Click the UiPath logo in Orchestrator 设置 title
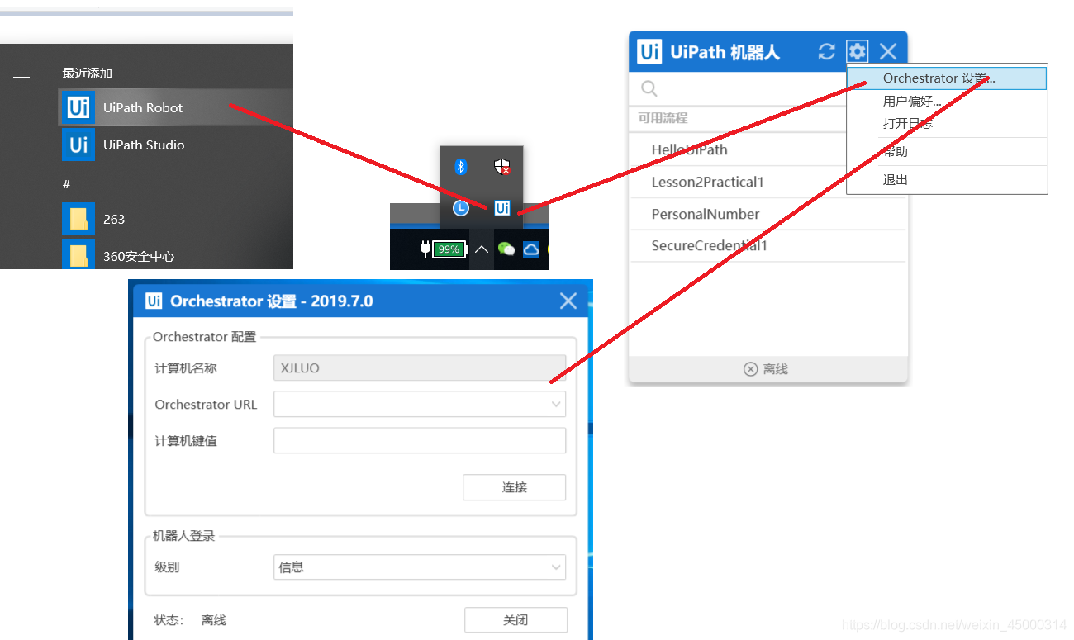This screenshot has width=1074, height=640. [154, 301]
